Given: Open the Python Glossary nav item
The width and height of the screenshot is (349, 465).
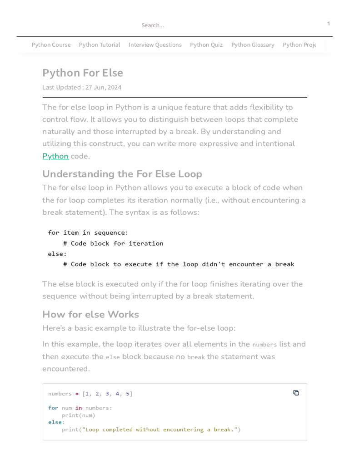Looking at the screenshot, I should coord(253,45).
